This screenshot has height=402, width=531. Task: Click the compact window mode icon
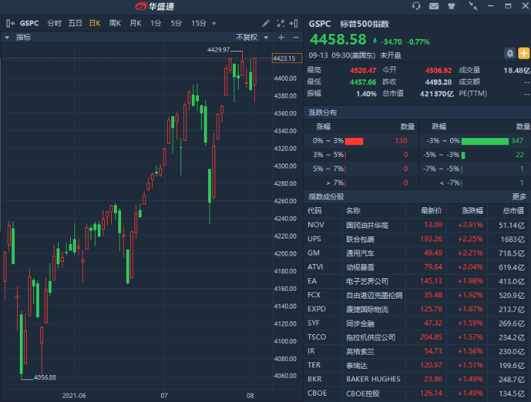(473, 6)
